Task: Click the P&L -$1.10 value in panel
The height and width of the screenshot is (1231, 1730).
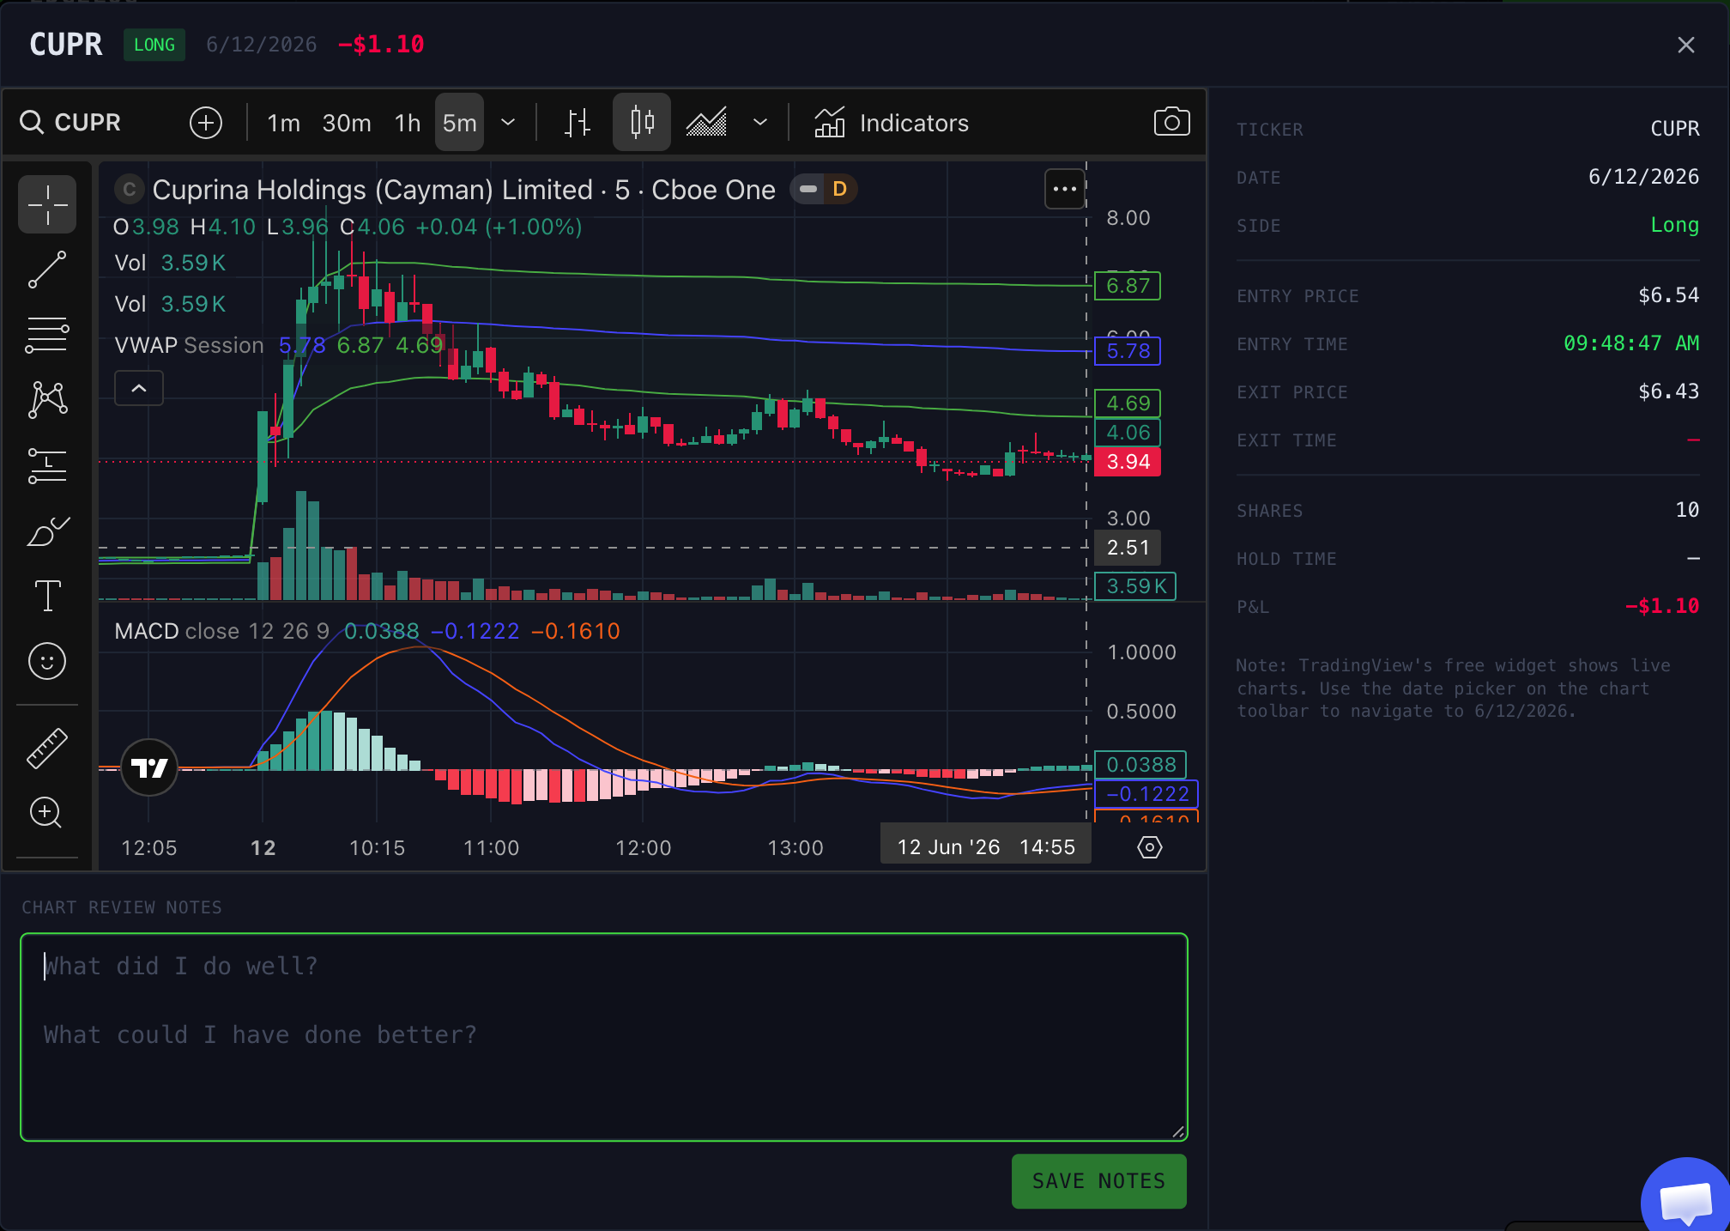Action: [1661, 606]
